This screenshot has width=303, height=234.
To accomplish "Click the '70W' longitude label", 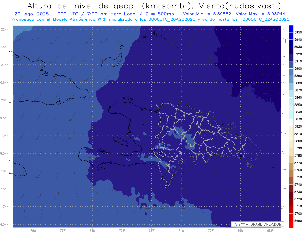I will (211, 231).
